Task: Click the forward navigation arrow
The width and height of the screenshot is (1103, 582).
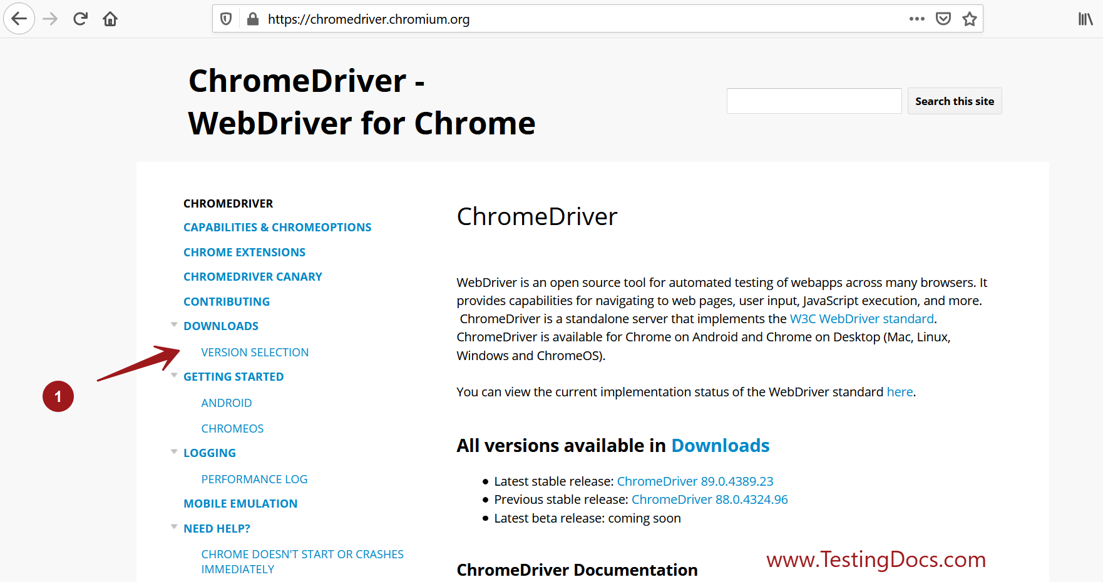Action: point(49,19)
